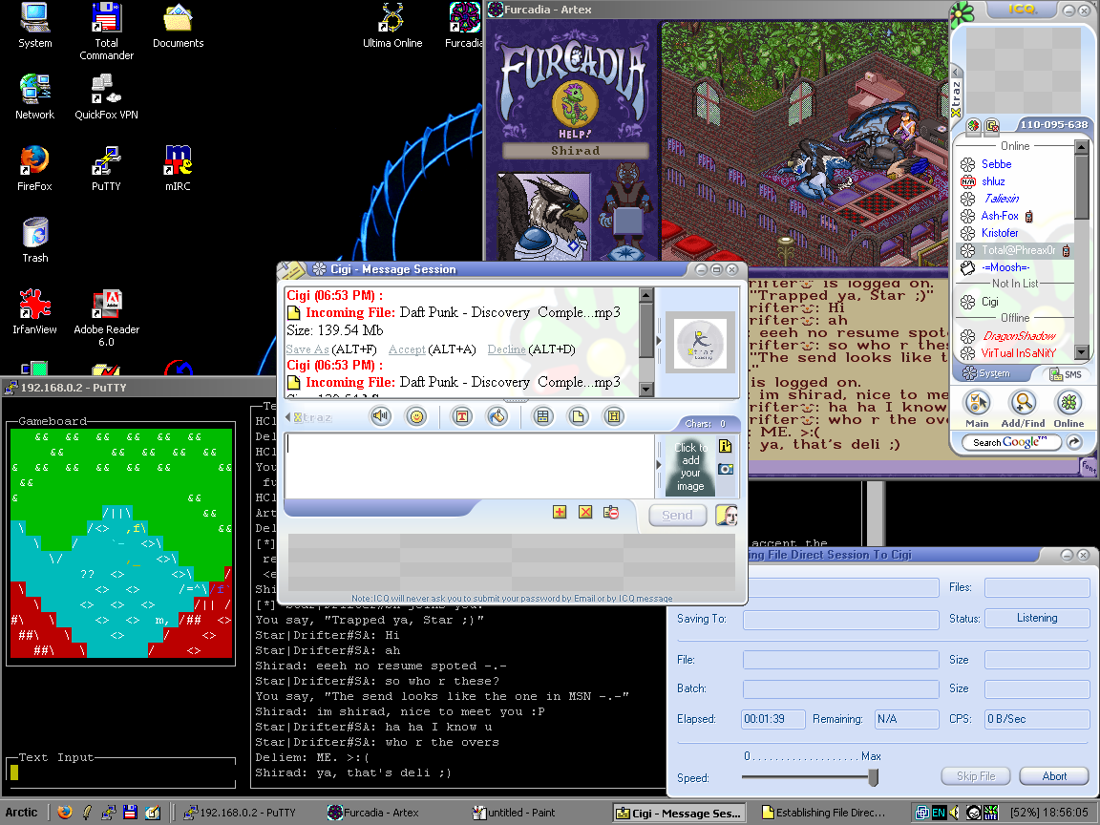Open the paint bucket background color button
Viewport: 1100px width, 825px height.
point(497,416)
